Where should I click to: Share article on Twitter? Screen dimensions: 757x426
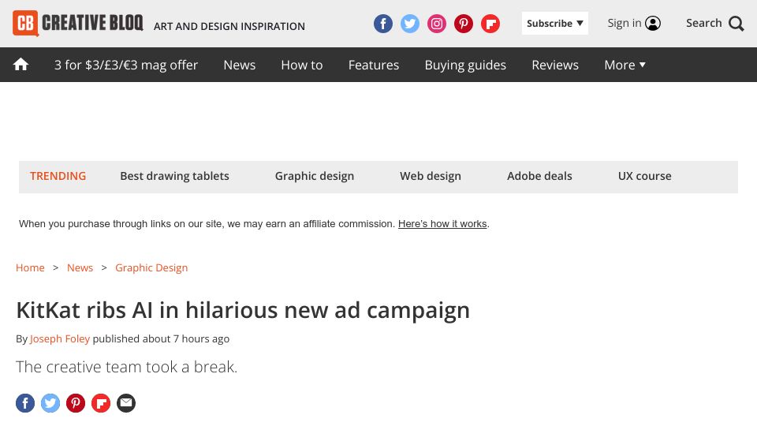coord(50,403)
